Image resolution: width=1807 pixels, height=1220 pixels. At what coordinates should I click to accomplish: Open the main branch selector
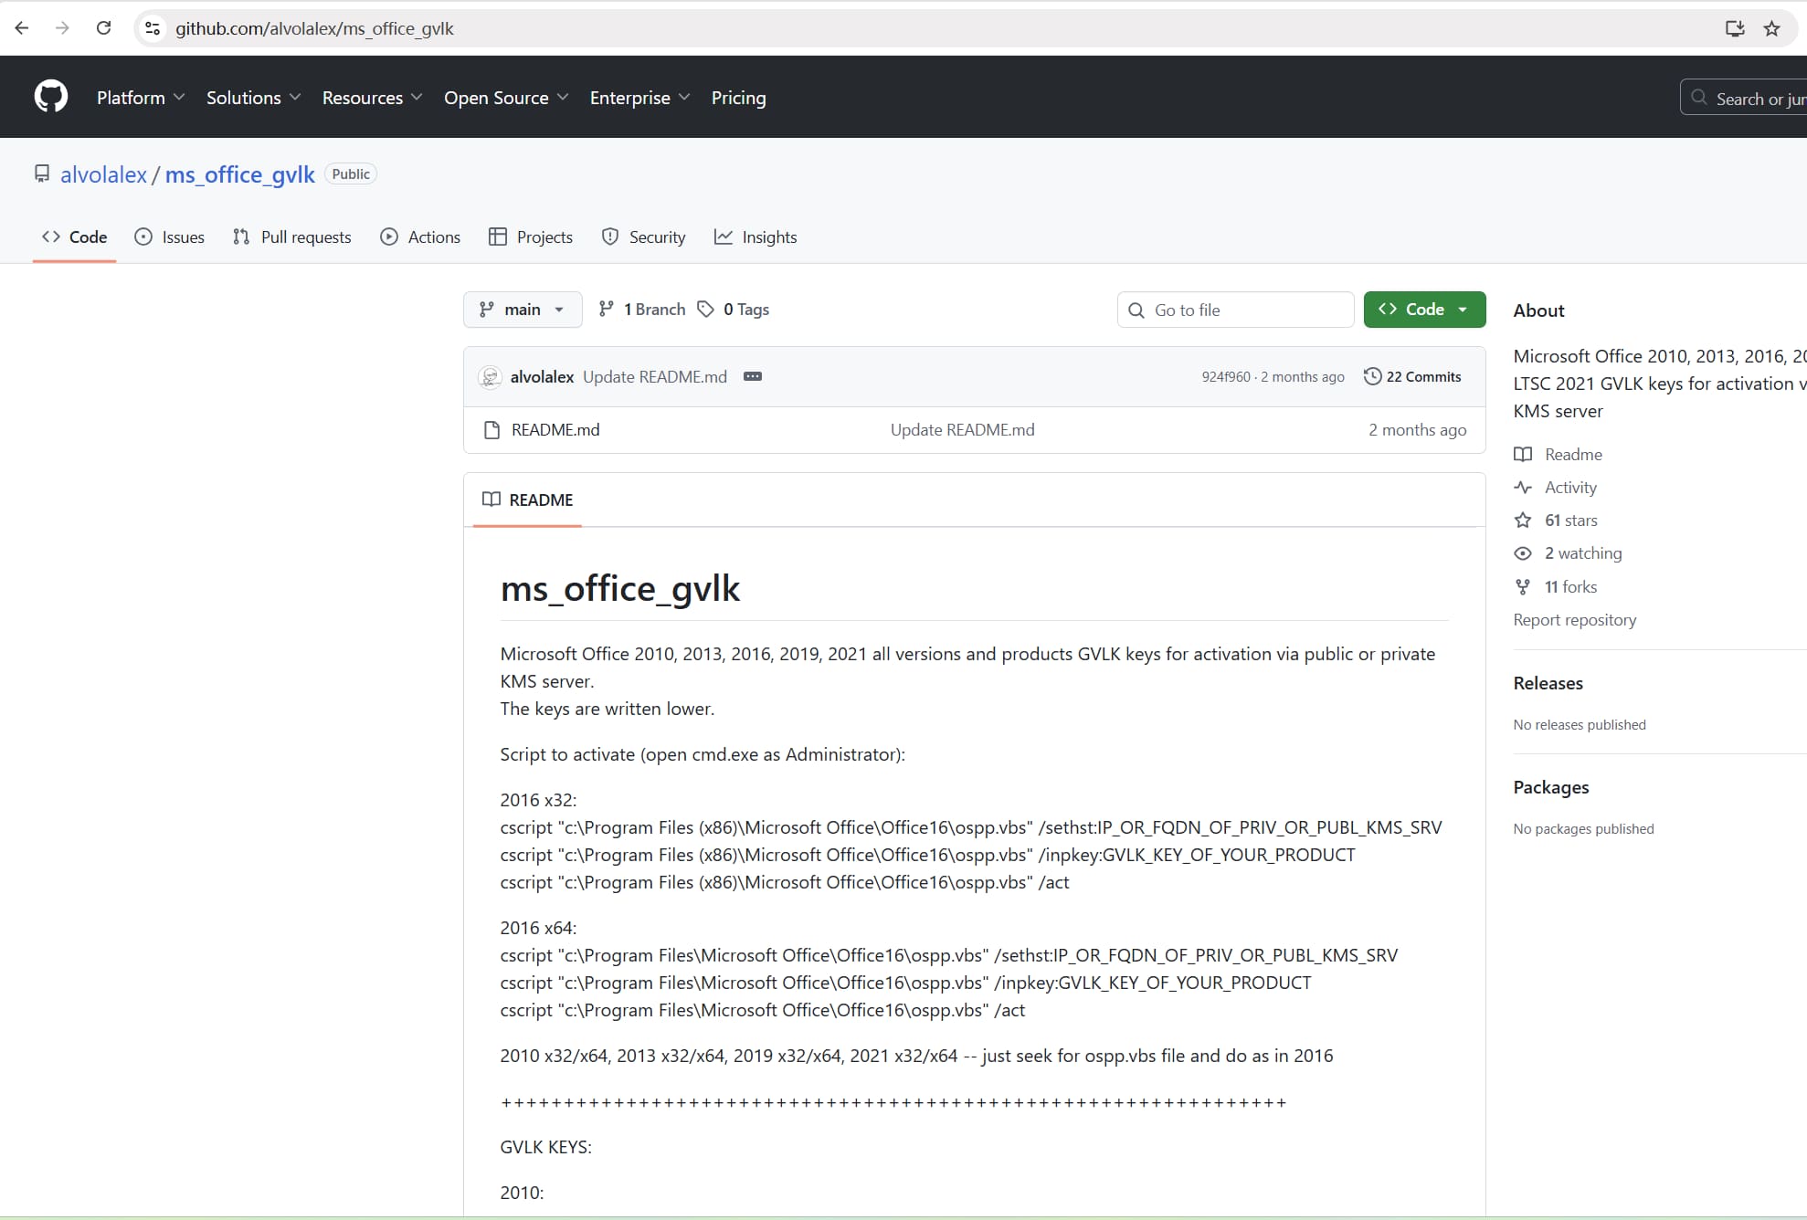pyautogui.click(x=522, y=310)
